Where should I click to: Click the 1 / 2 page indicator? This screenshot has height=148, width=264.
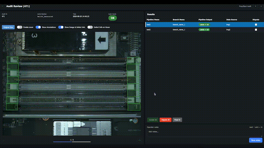[x=72, y=140]
